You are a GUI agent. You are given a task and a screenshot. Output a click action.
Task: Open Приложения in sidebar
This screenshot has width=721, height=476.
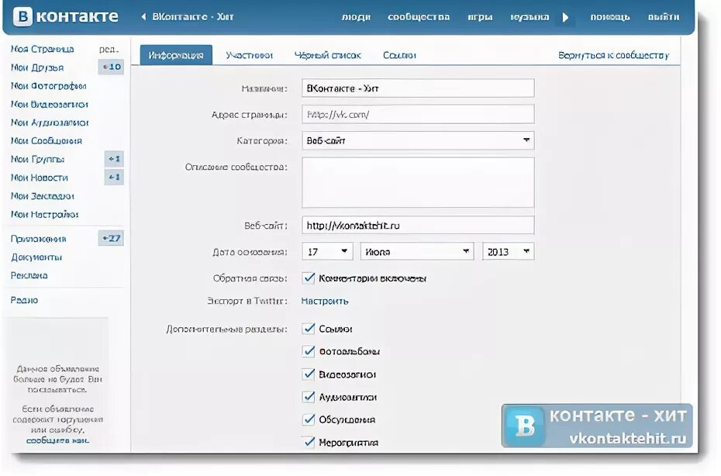coord(39,239)
